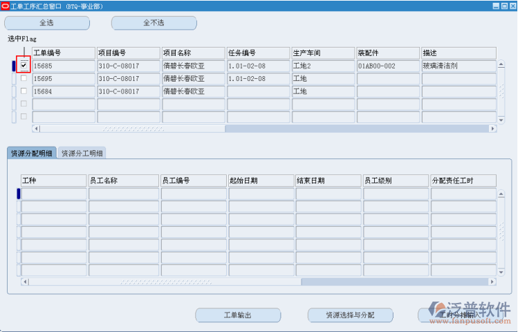Click upper table vertical scrollbar up arrow

[x=501, y=65]
